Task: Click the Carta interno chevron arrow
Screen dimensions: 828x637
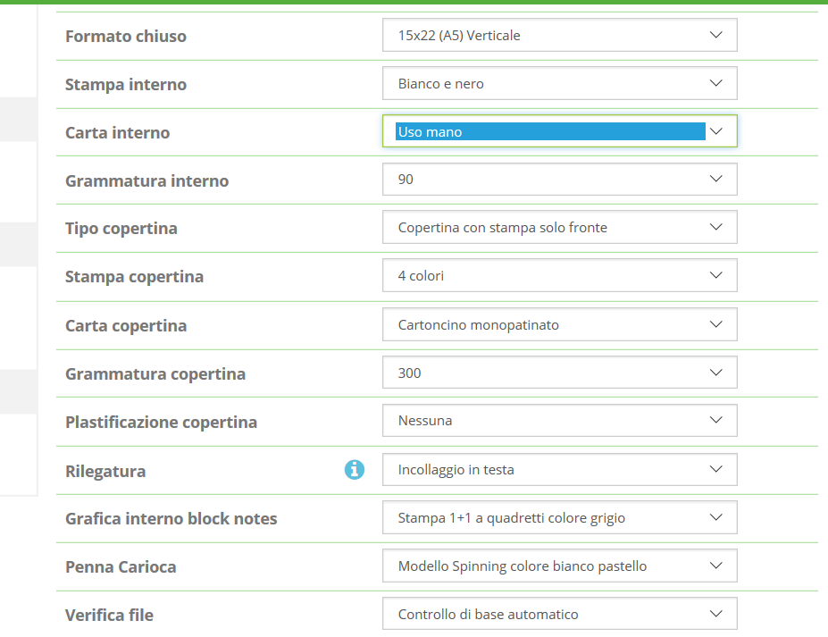Action: [x=715, y=131]
